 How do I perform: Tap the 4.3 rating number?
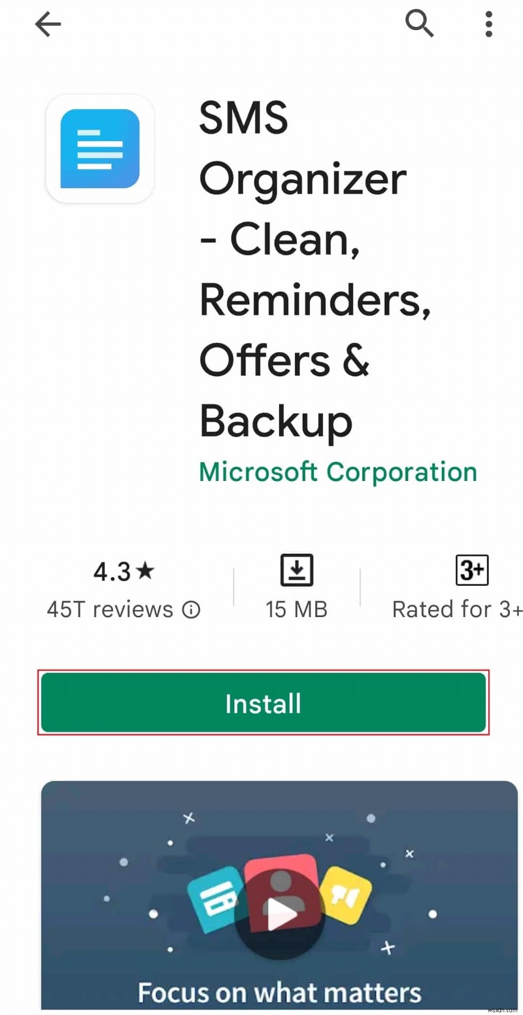[x=112, y=572]
